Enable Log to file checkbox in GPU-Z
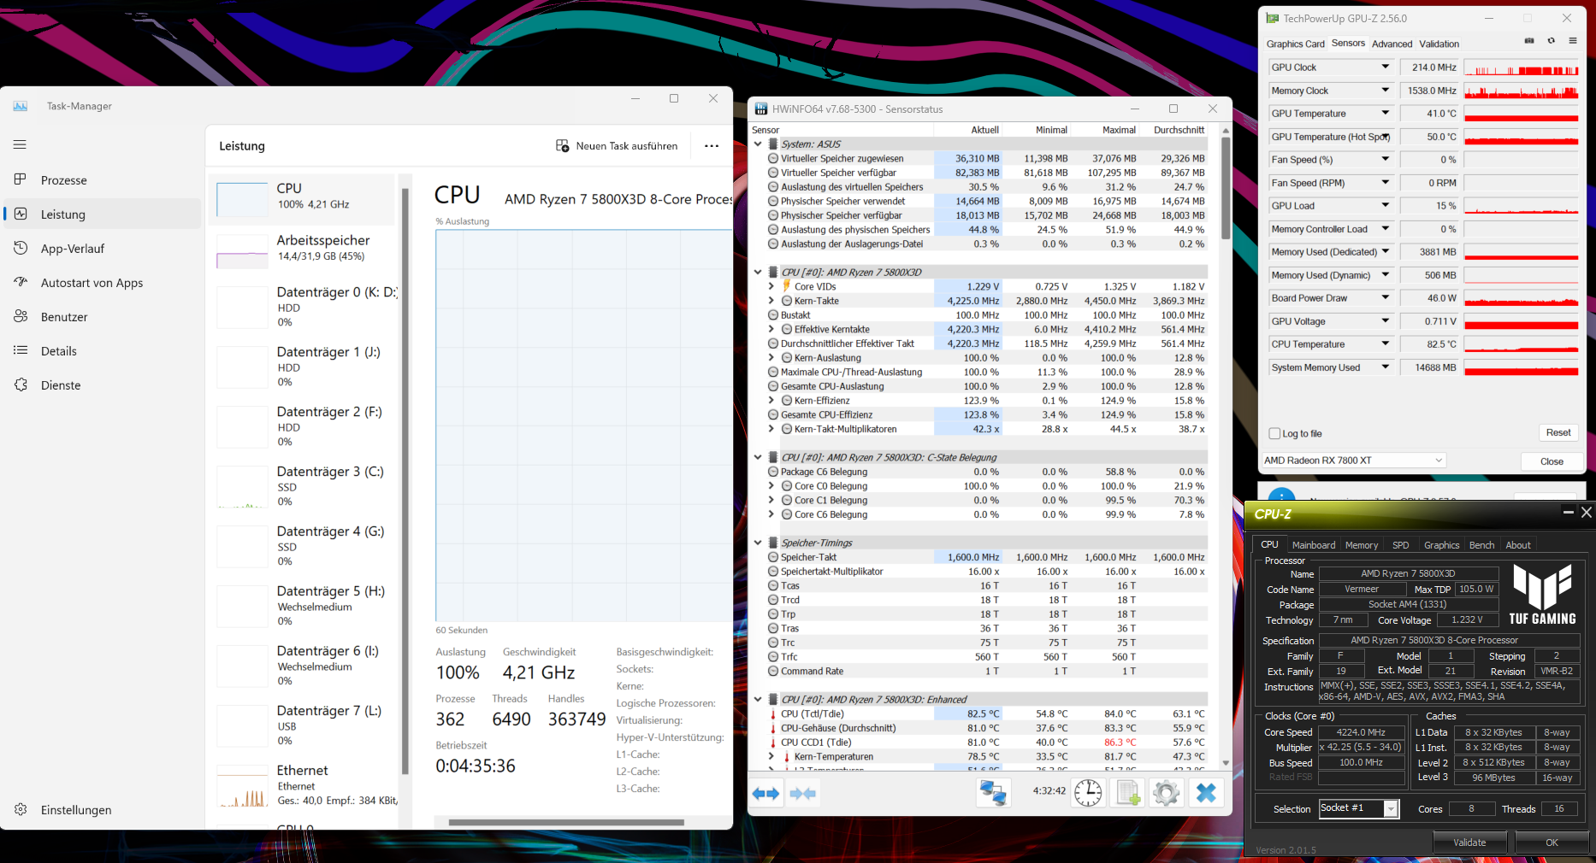Screen dimensions: 1596x863 coord(1274,434)
